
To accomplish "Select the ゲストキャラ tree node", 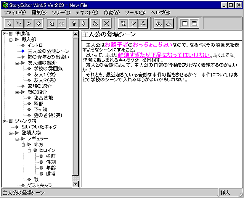I will point(40,185).
